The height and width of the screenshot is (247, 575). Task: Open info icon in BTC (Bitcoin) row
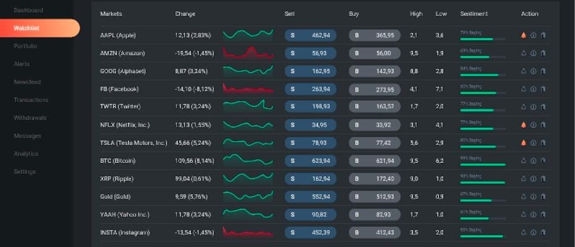(x=533, y=161)
